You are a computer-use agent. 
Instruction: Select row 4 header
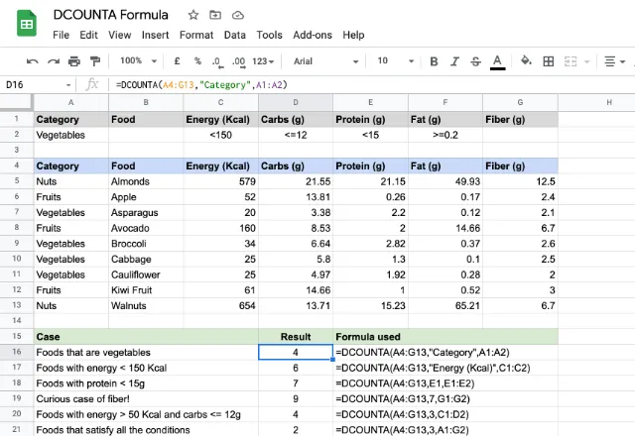coord(17,165)
